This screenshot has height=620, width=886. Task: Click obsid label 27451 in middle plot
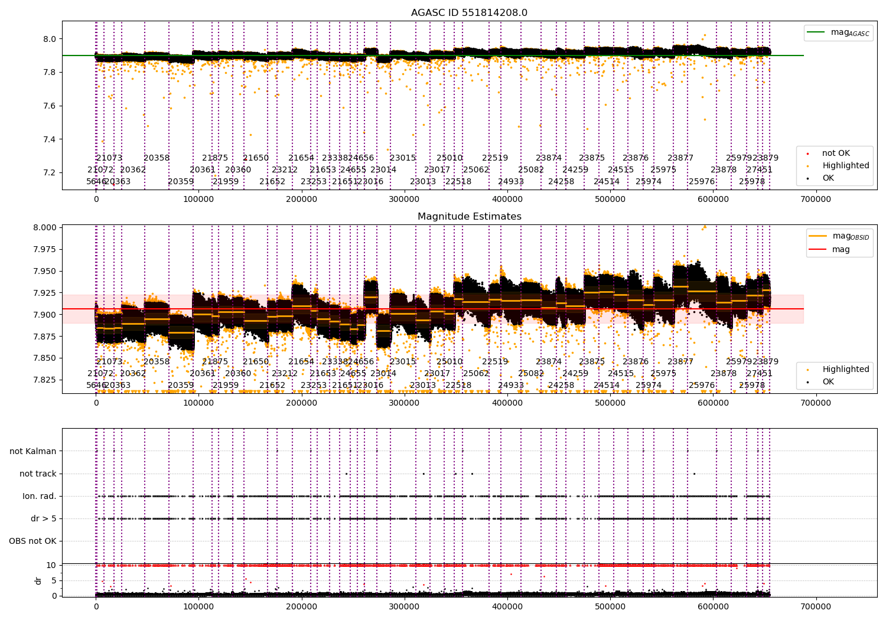[759, 374]
